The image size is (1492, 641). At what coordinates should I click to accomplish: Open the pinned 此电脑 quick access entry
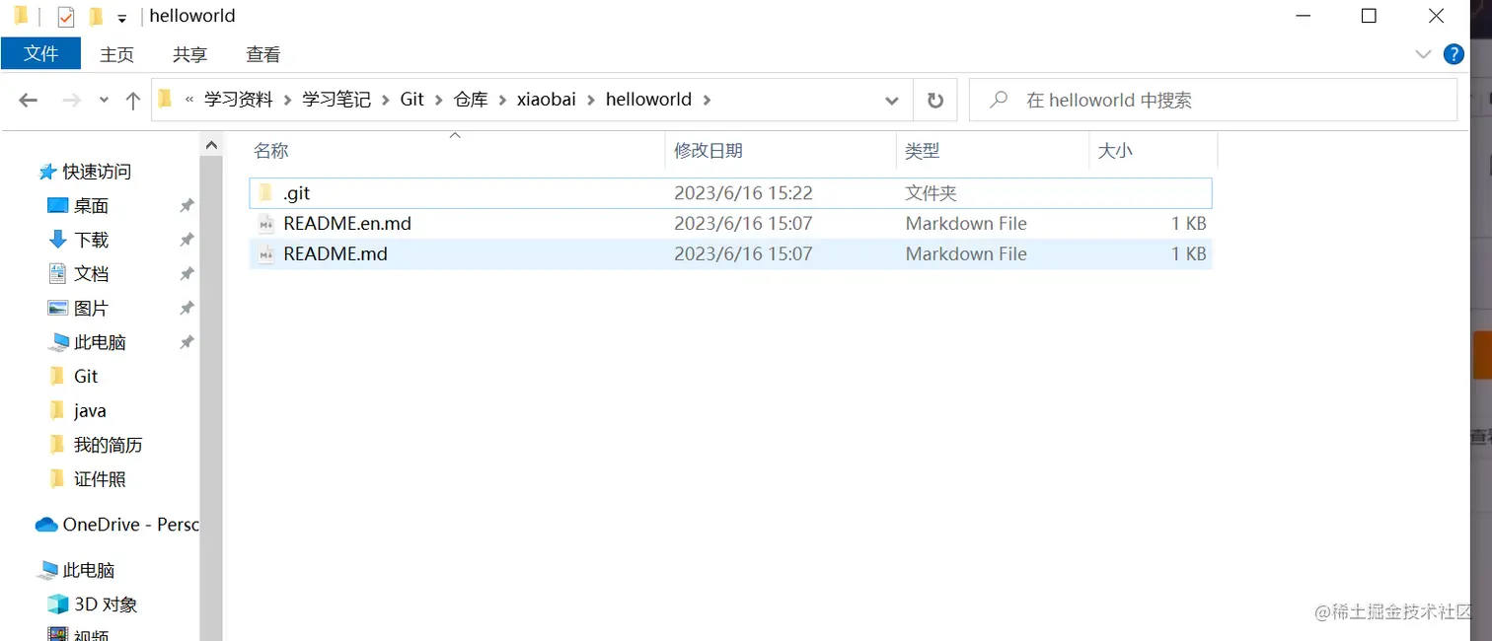(x=100, y=343)
